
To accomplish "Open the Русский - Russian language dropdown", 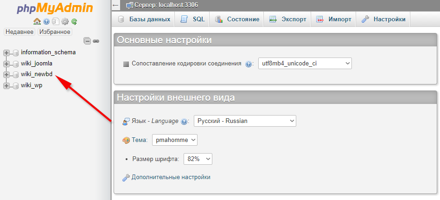I will pyautogui.click(x=245, y=121).
